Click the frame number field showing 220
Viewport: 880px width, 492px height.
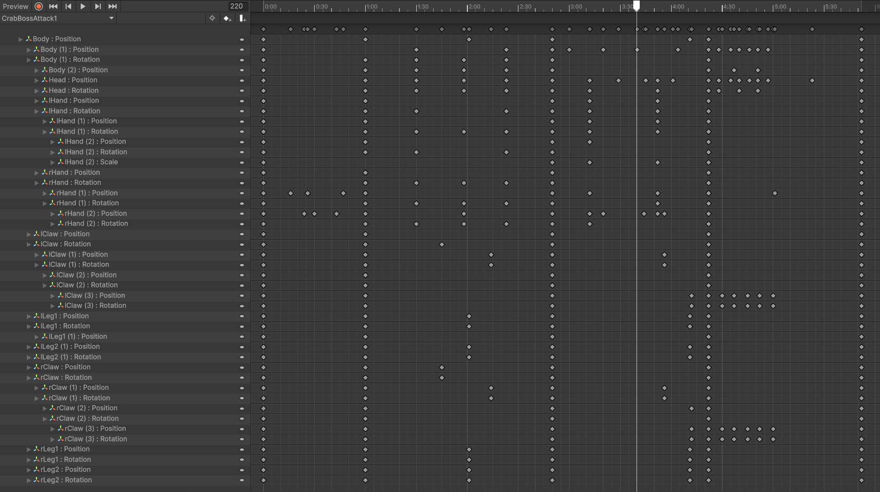[237, 6]
